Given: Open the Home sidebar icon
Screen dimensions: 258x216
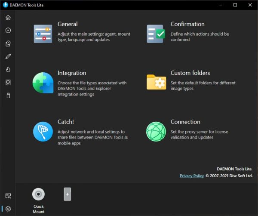Looking at the screenshot, I should point(8,17).
